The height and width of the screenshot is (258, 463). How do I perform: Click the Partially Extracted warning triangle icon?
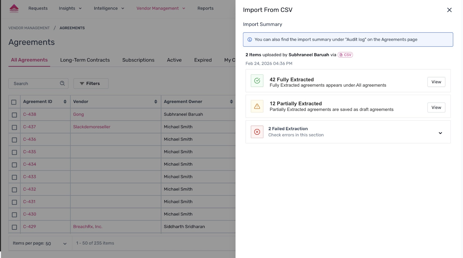257,106
